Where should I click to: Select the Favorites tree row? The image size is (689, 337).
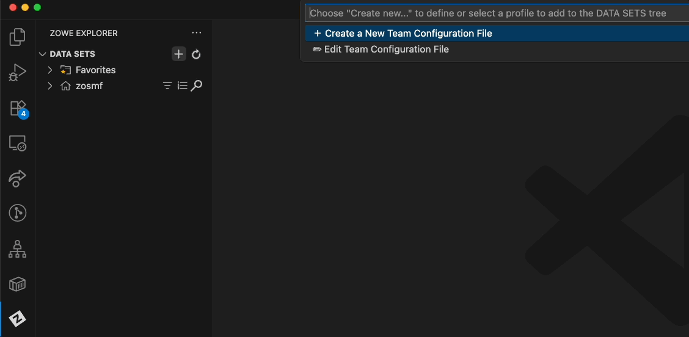point(124,70)
